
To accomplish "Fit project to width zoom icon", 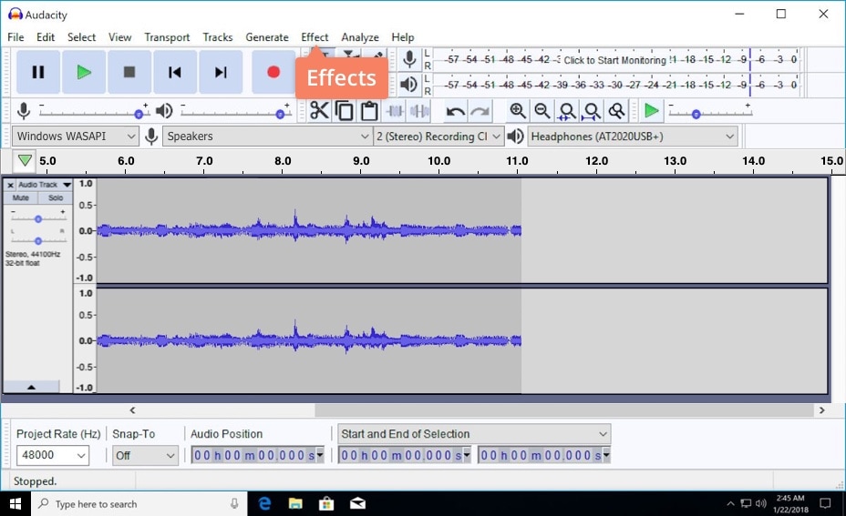I will (x=592, y=111).
